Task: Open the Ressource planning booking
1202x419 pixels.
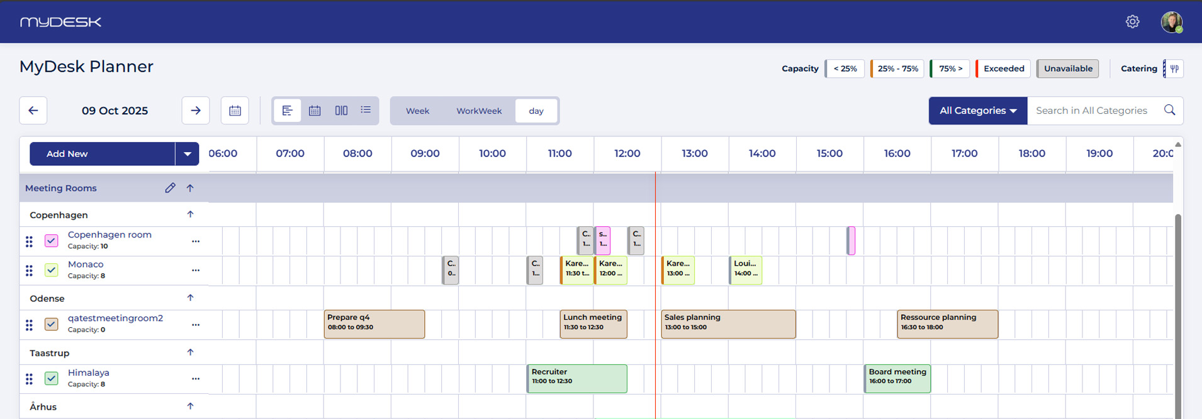Action: click(947, 324)
